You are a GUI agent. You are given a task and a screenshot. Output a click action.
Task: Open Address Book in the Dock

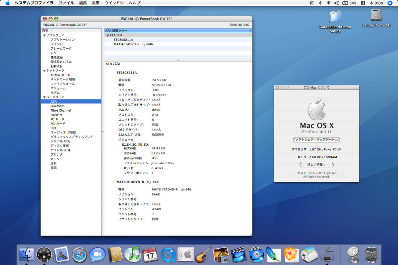[x=115, y=254]
